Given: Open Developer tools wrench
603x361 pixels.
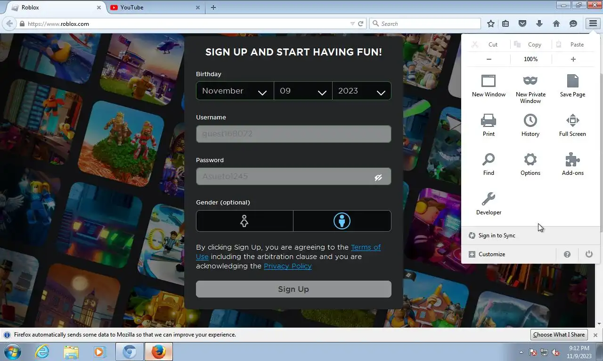Looking at the screenshot, I should coord(489,204).
